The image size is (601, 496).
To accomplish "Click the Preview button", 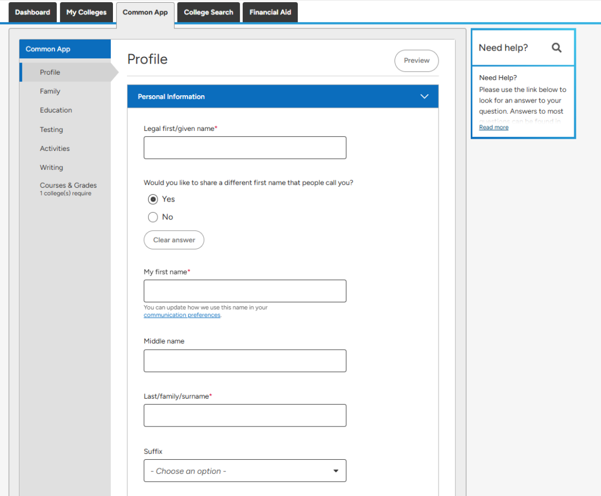I will (417, 61).
